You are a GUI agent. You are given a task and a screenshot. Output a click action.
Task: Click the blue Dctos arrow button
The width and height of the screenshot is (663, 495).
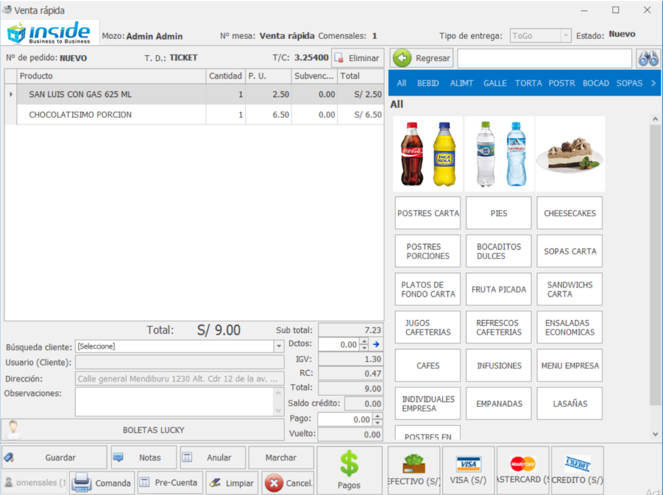coord(376,344)
